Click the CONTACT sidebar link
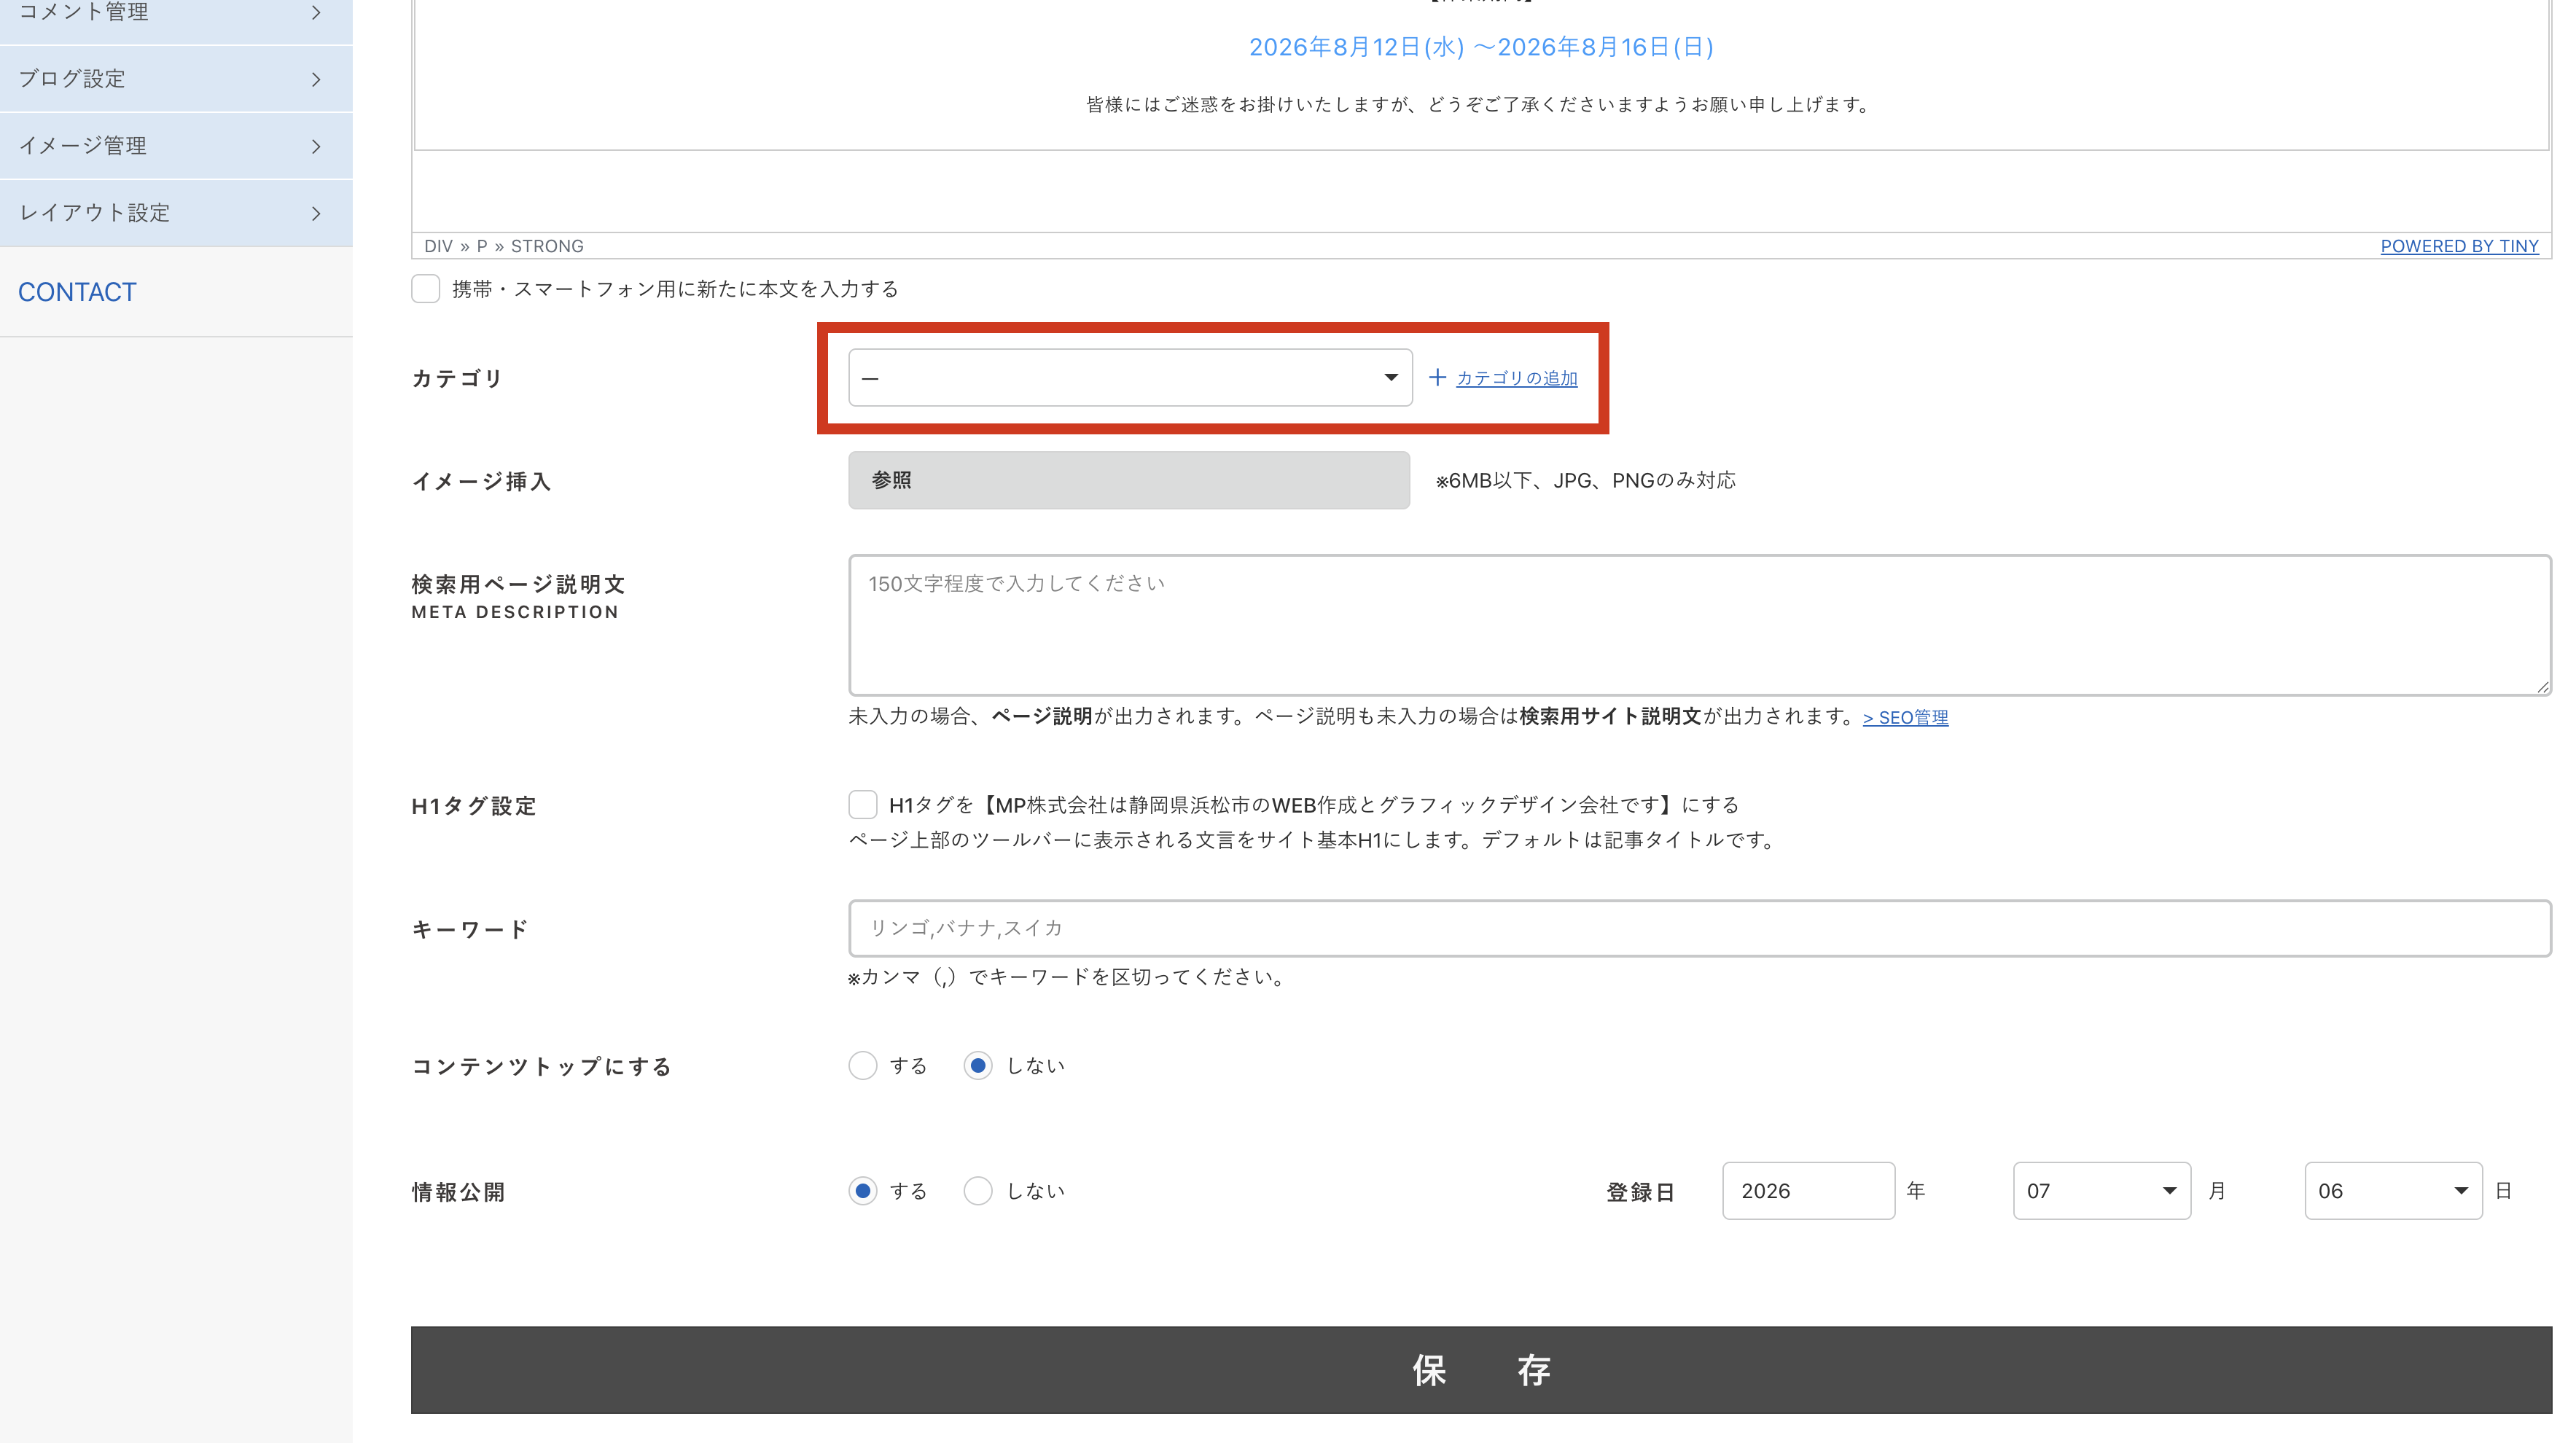The height and width of the screenshot is (1443, 2576). [77, 292]
